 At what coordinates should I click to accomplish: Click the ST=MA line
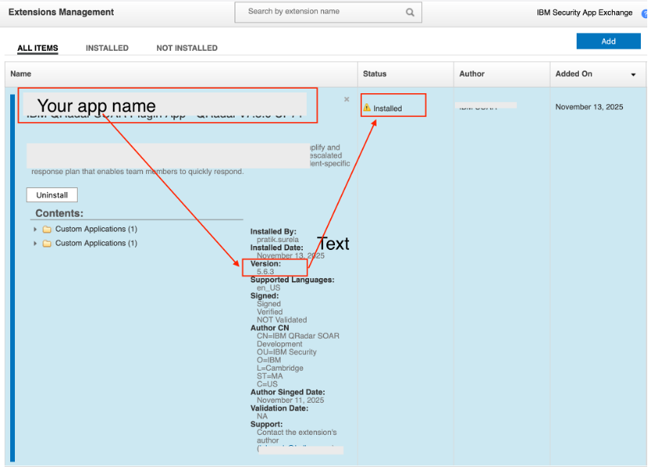coord(269,376)
